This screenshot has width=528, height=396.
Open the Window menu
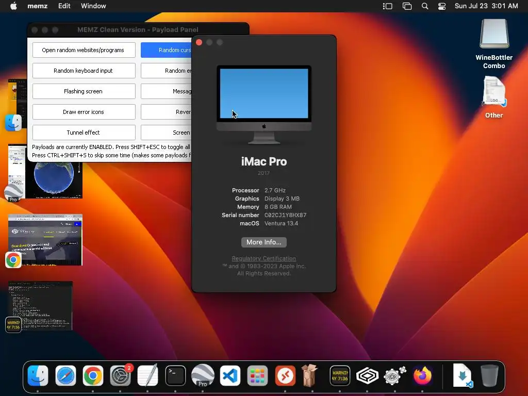[x=93, y=6]
